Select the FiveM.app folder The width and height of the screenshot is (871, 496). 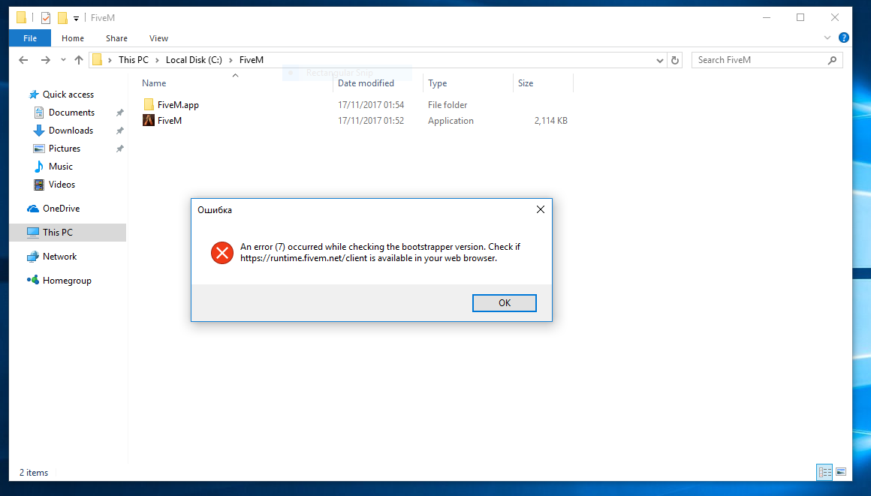pyautogui.click(x=178, y=105)
